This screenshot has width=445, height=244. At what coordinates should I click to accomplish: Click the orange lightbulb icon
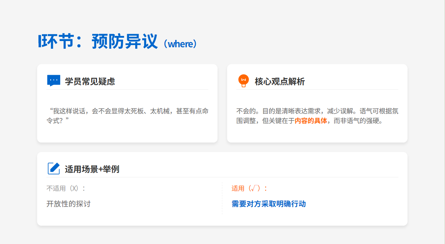point(243,81)
